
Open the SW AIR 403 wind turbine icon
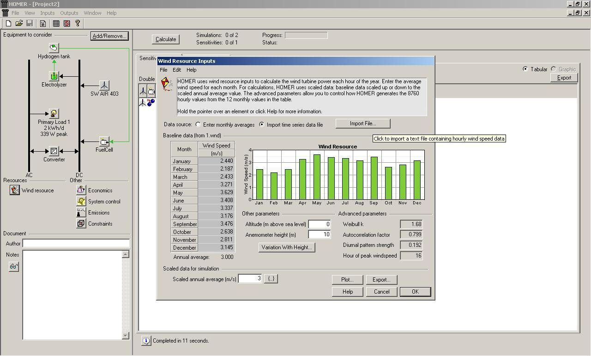[x=104, y=85]
